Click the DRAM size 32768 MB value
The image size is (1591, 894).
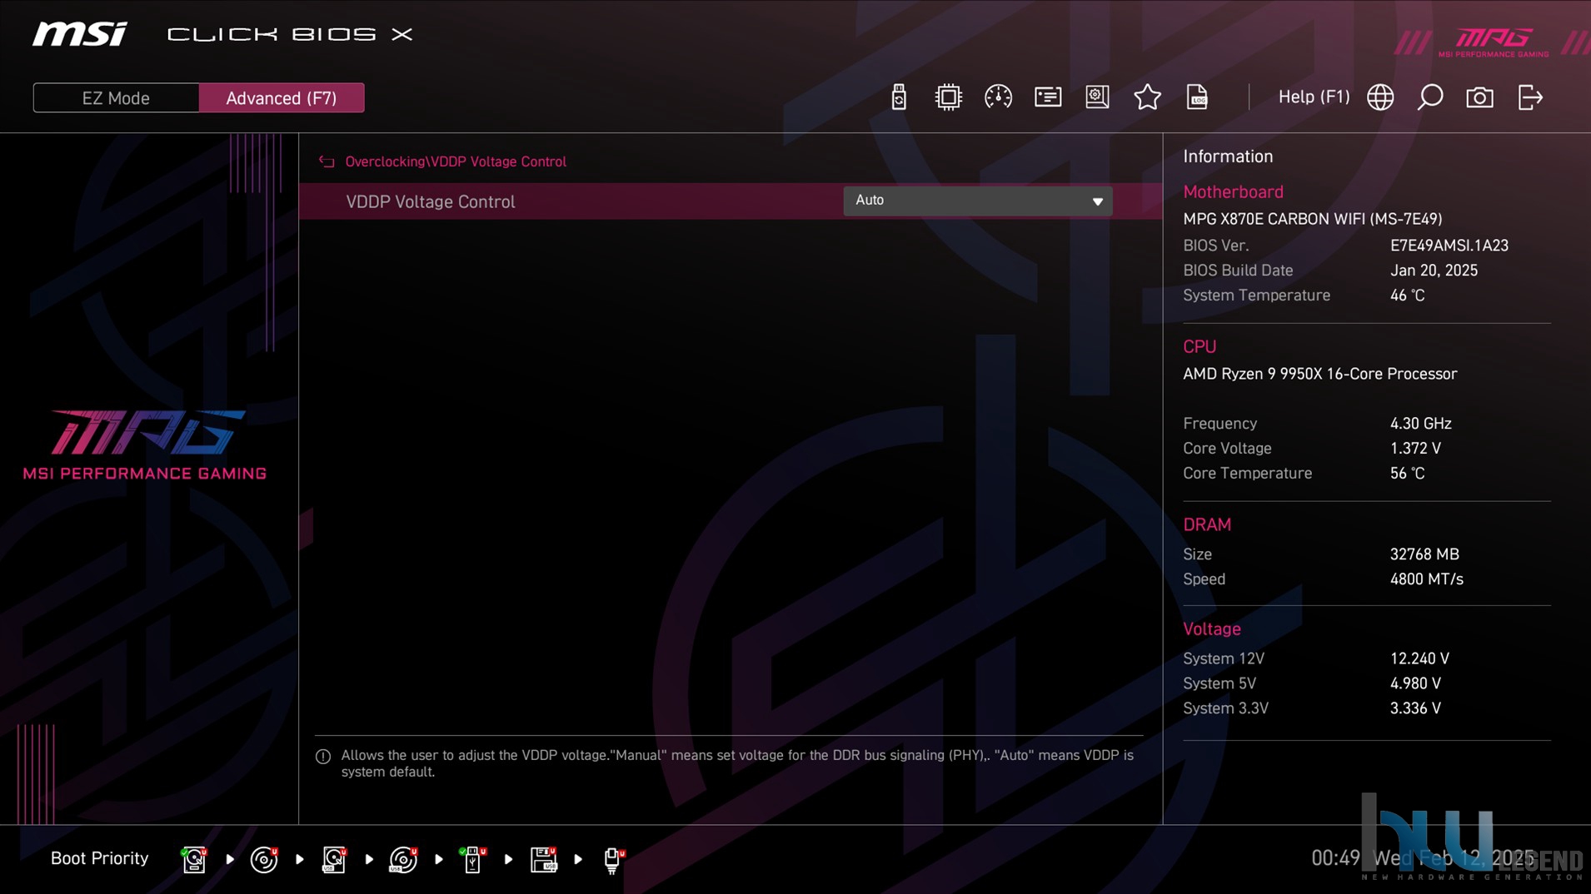(1424, 554)
